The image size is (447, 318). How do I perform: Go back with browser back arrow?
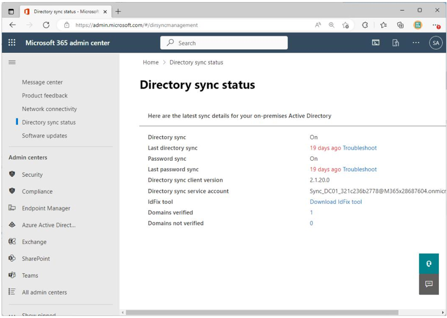pyautogui.click(x=12, y=25)
